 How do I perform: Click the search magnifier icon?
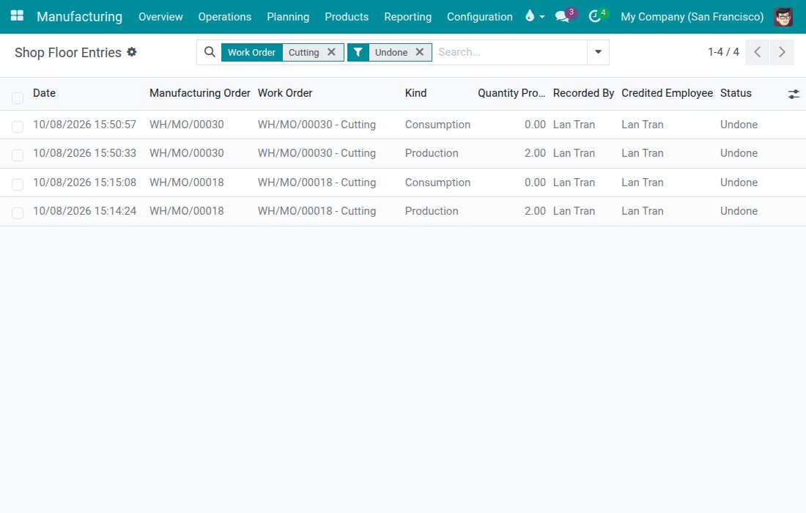click(210, 52)
